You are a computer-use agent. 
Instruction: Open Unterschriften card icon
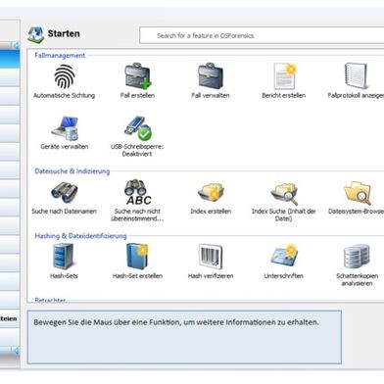tap(284, 257)
